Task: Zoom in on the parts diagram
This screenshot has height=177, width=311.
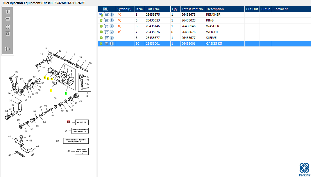Action: [x=8, y=12]
